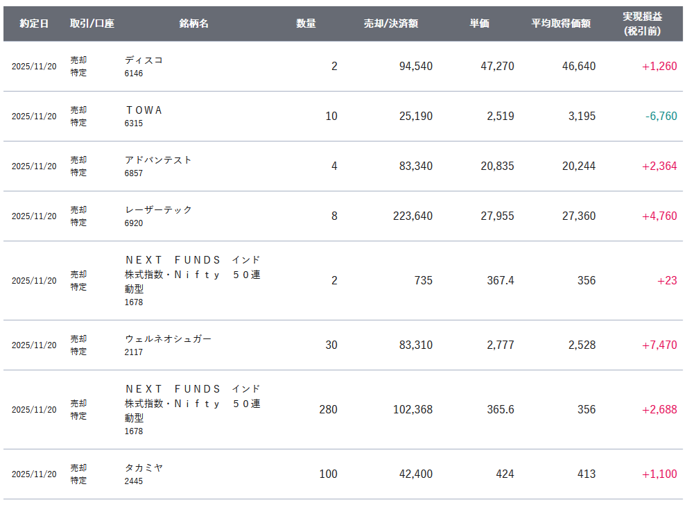Click the タカミヤ stock name

(144, 468)
